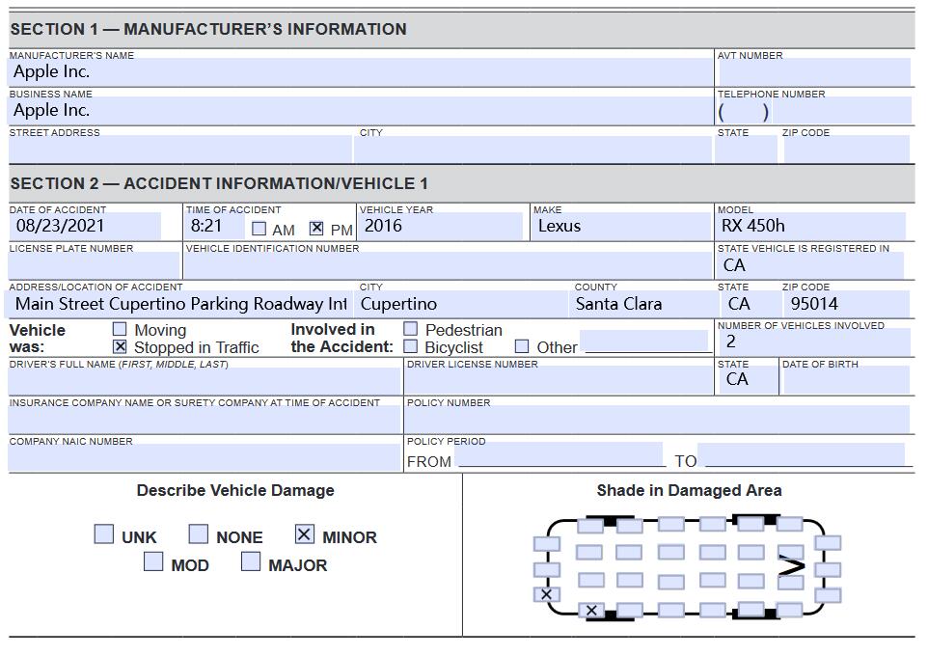
Task: Click the telephone area code field
Action: pos(745,111)
